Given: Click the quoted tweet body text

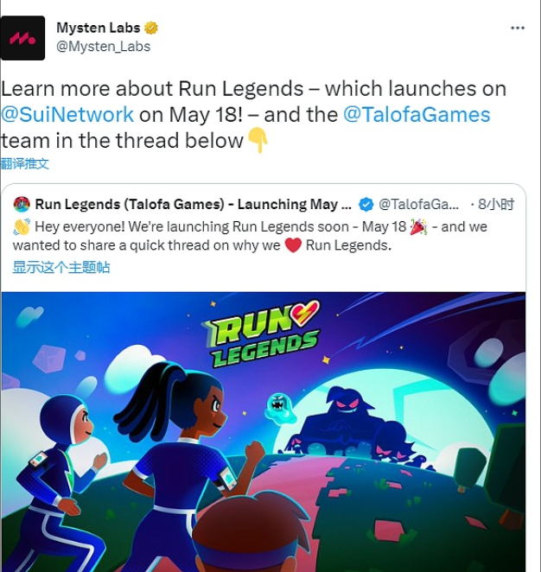Looking at the screenshot, I should (x=250, y=236).
